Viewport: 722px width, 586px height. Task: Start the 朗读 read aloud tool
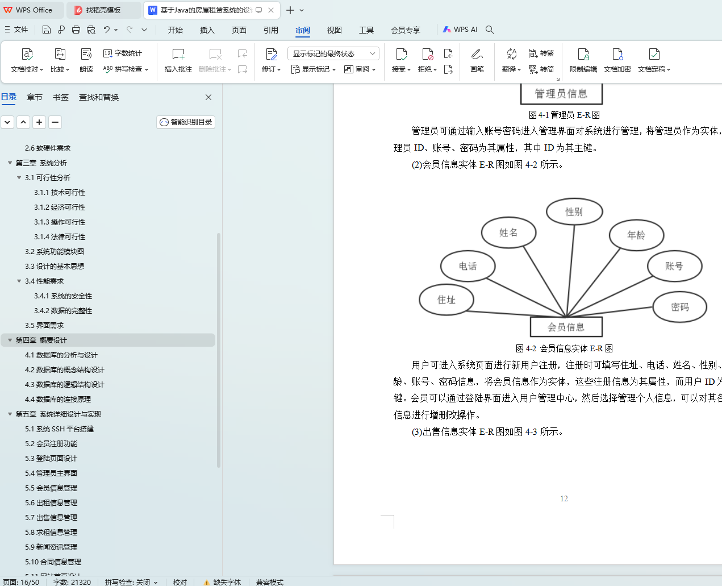(x=86, y=60)
